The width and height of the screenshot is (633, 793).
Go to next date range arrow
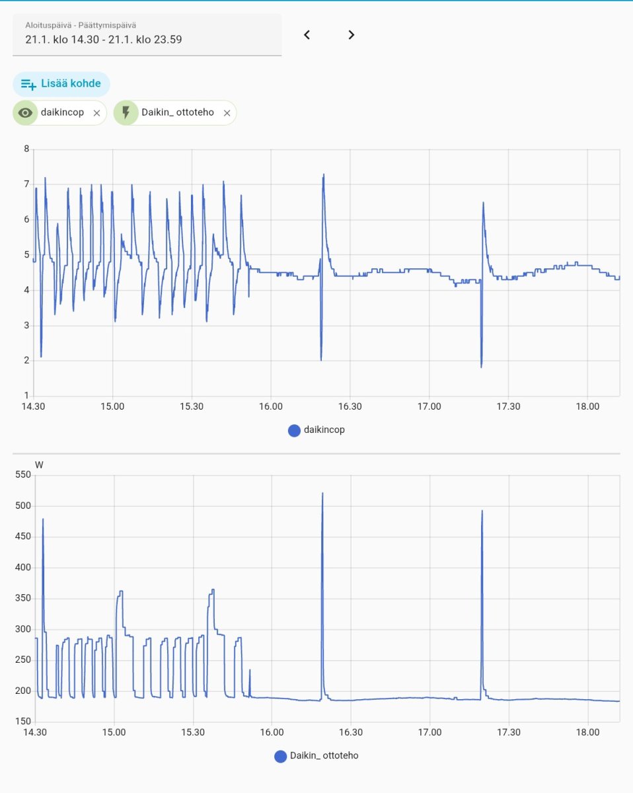[x=352, y=35]
